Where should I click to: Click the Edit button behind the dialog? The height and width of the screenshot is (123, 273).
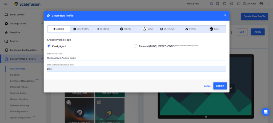click(242, 32)
